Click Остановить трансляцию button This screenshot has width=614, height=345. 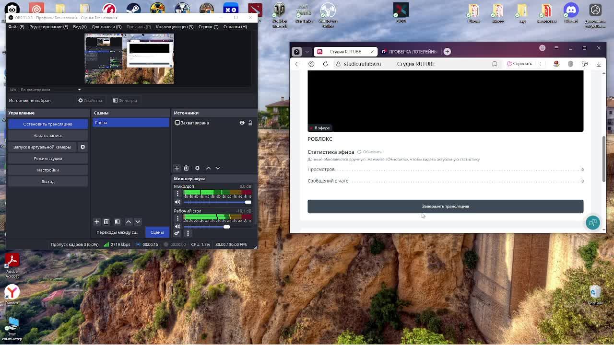click(47, 124)
